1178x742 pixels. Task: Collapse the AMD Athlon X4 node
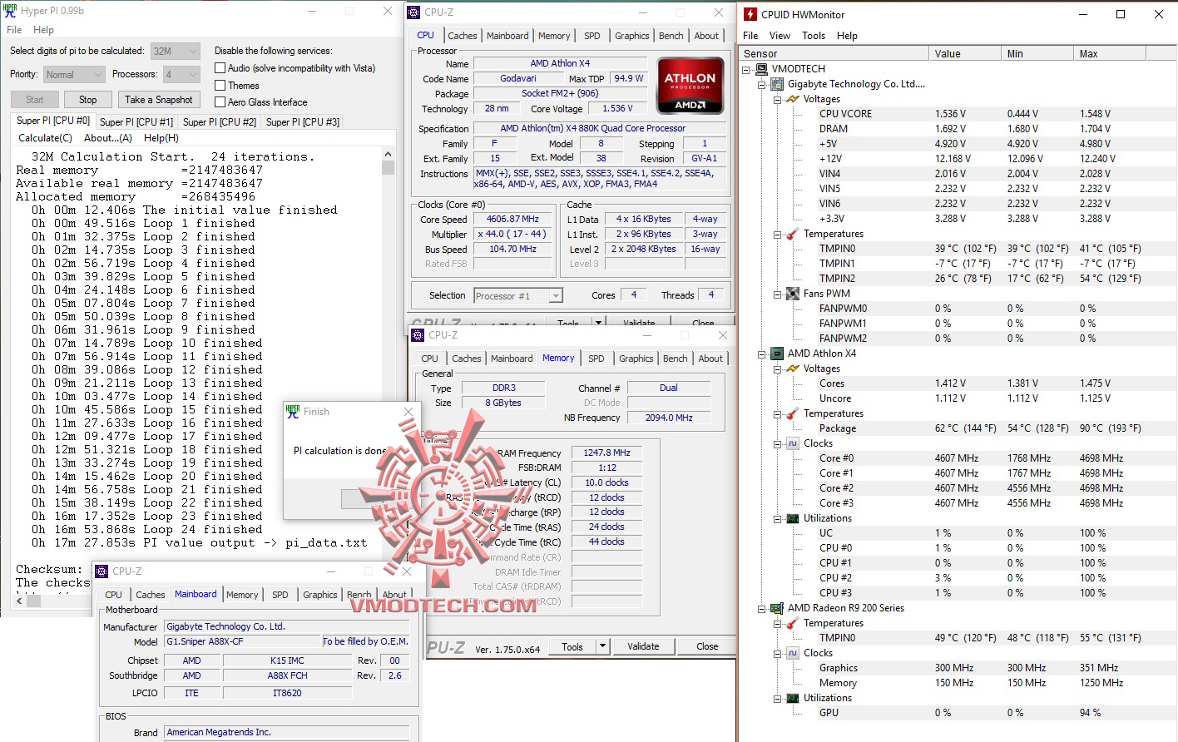pos(762,354)
